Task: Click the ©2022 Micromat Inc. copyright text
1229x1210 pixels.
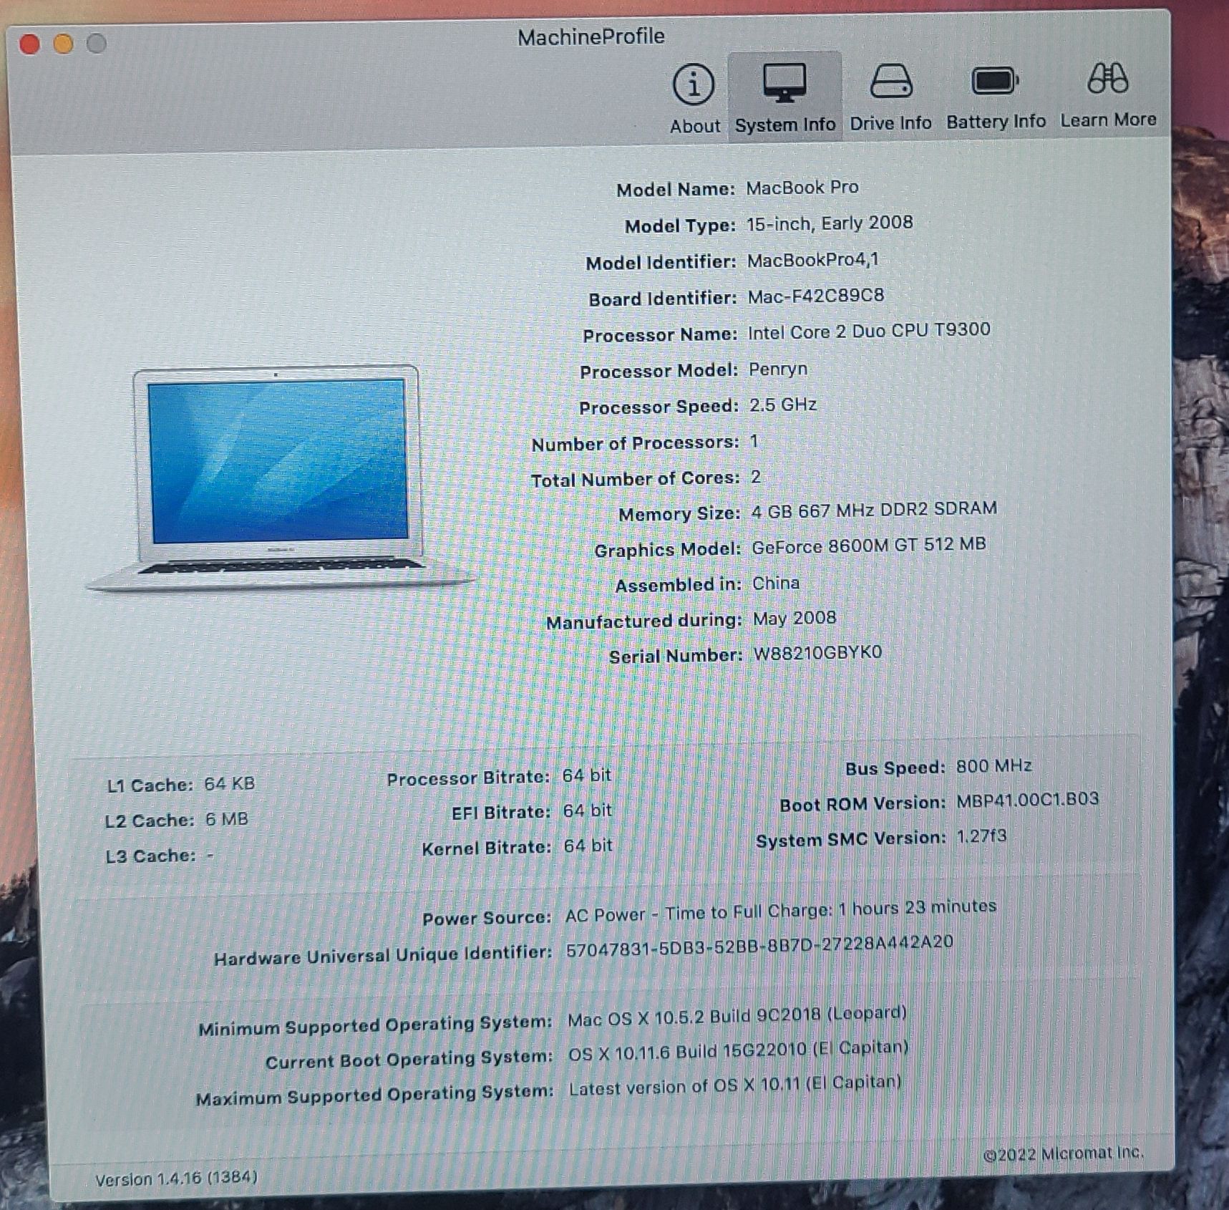Action: tap(1062, 1154)
